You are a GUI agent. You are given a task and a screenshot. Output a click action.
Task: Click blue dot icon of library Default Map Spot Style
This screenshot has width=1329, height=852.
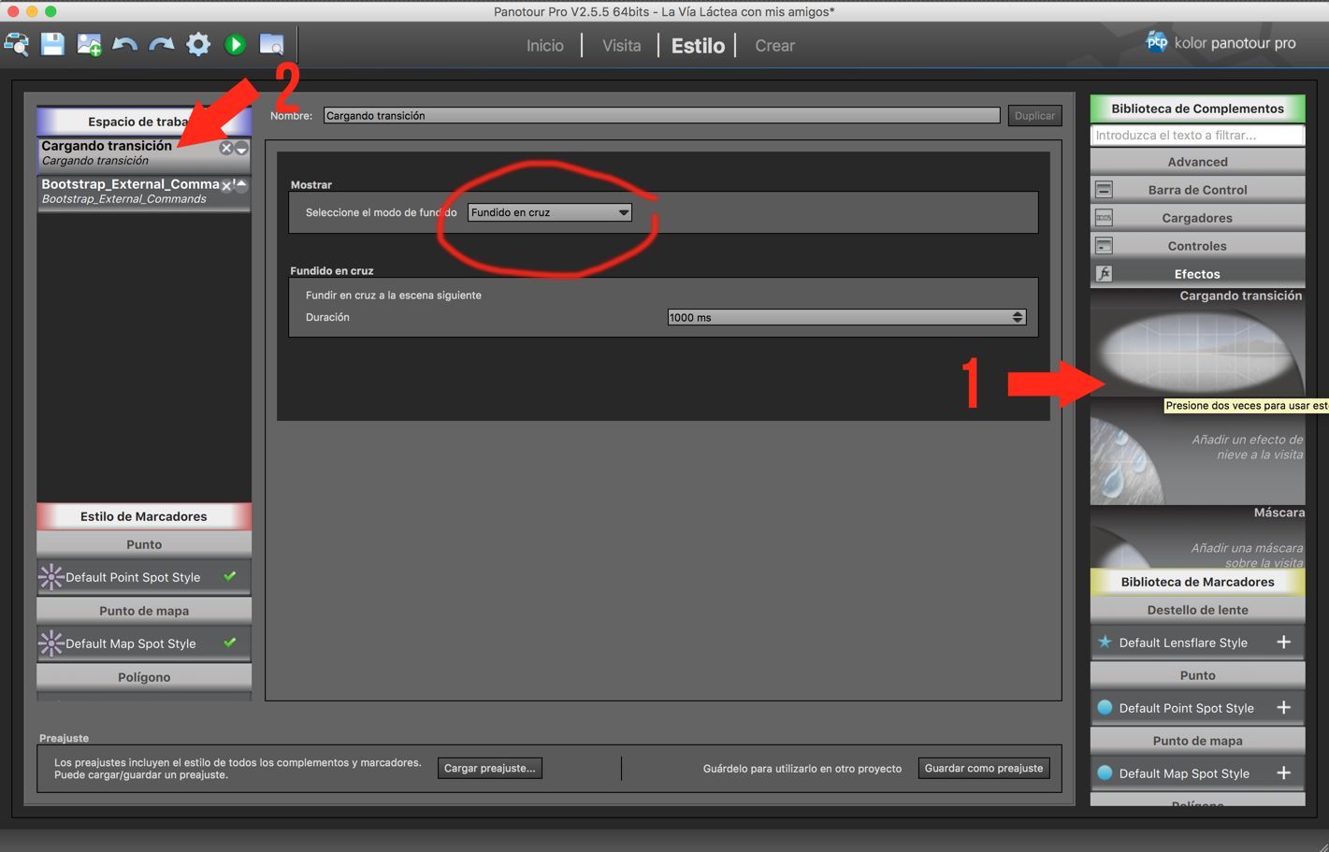[x=1105, y=773]
